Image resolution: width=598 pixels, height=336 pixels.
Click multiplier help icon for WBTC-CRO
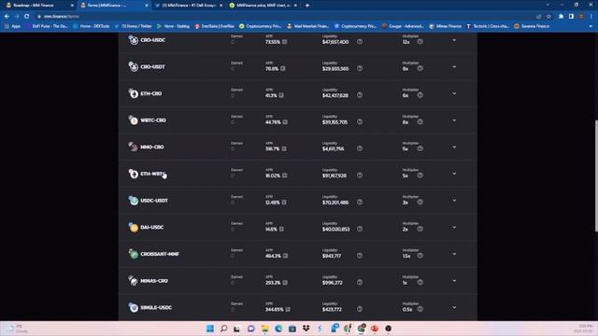coord(420,121)
